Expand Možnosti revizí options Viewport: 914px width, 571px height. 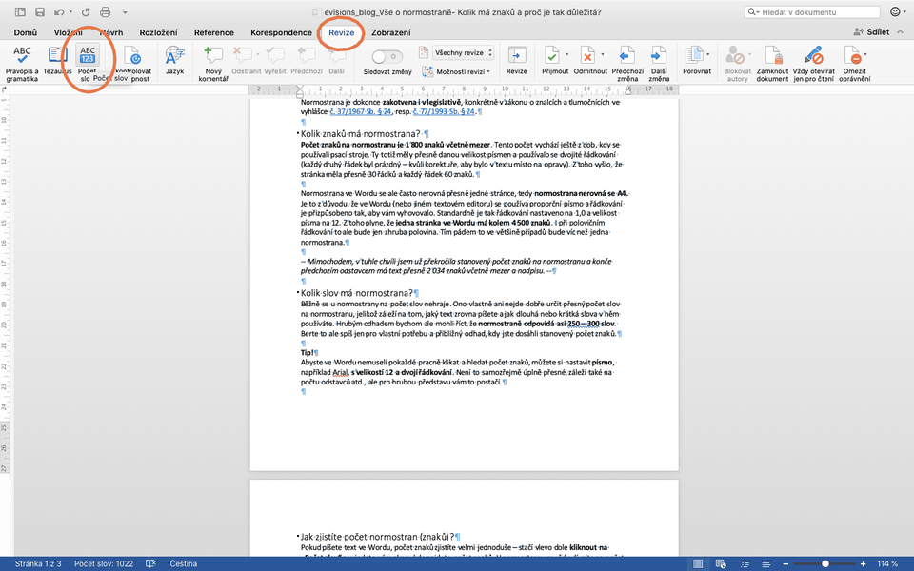pos(460,71)
